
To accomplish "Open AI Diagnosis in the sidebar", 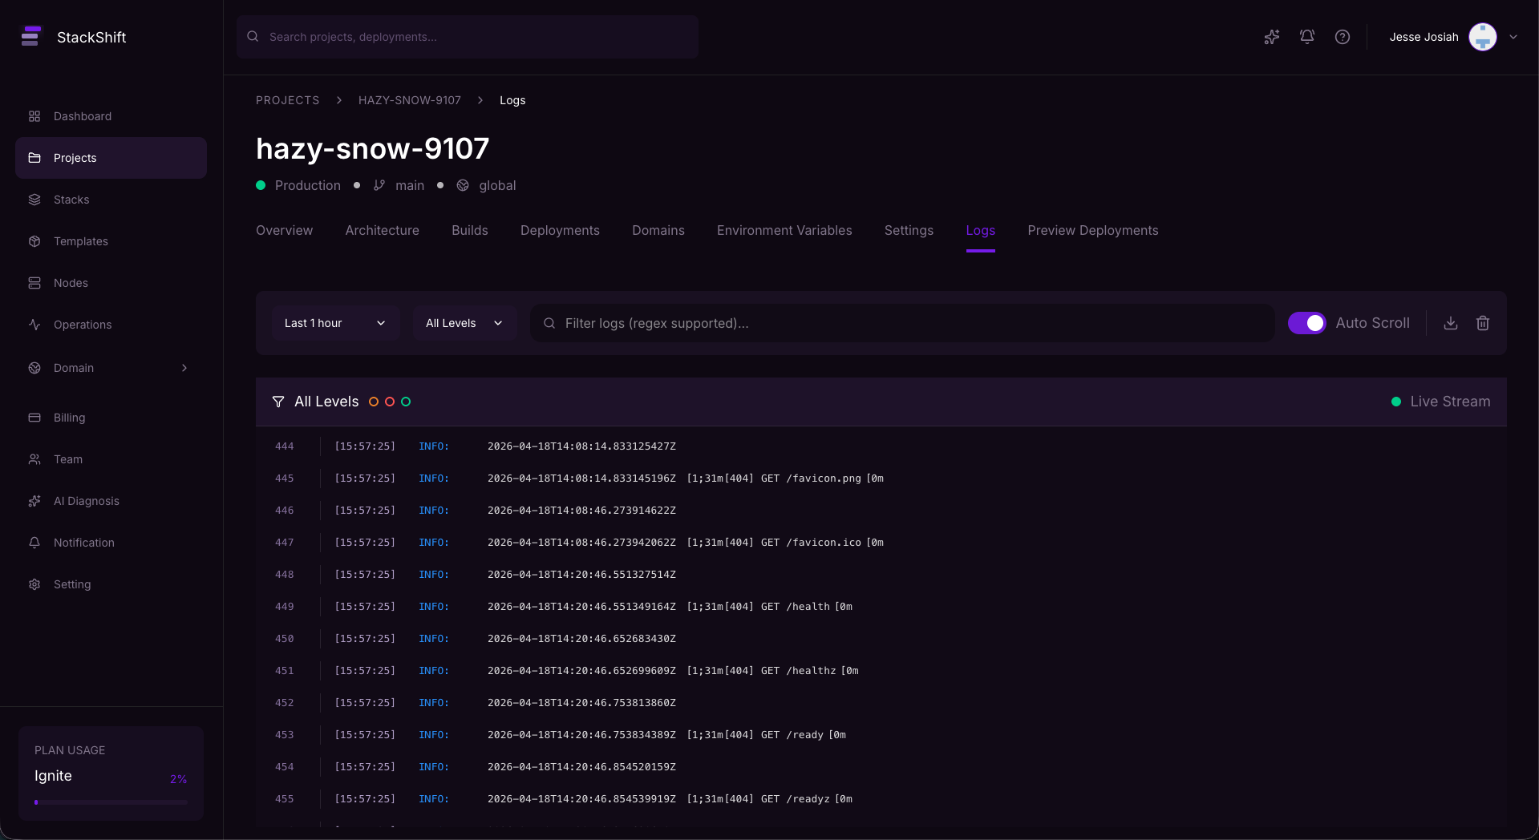I will coord(86,501).
